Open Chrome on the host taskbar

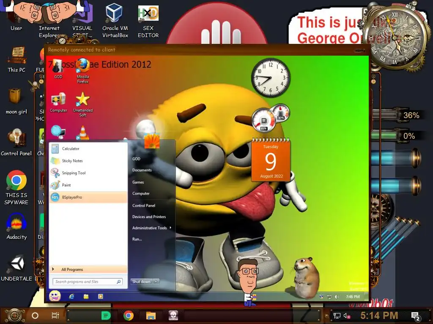point(129,316)
